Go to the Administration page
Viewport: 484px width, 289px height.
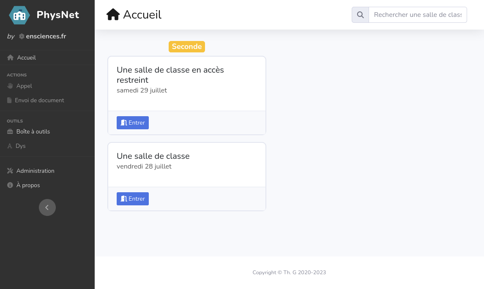tap(35, 171)
